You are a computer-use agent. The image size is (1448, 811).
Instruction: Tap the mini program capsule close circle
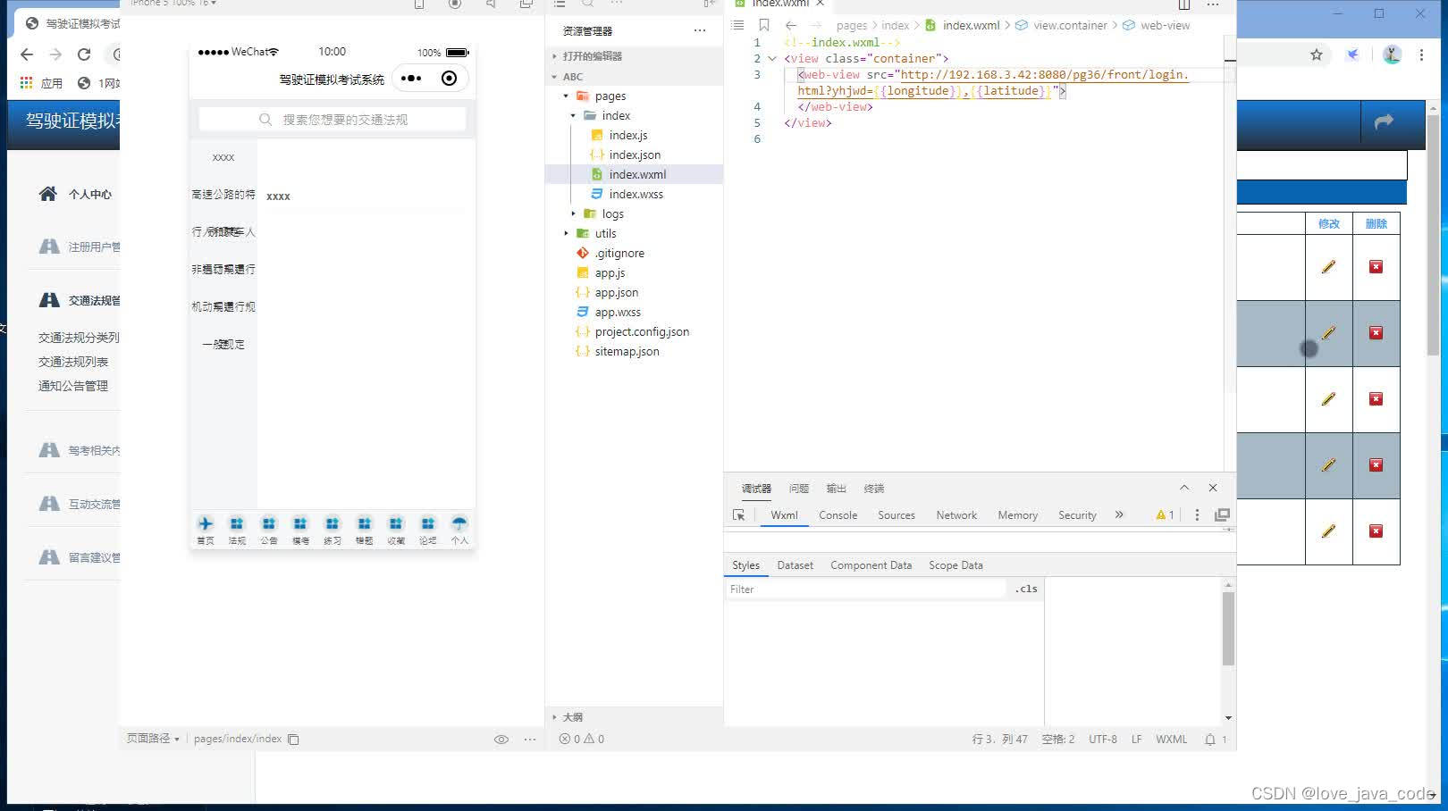coord(449,79)
